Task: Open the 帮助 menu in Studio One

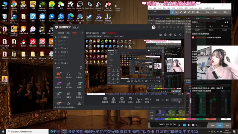Action: click(x=201, y=8)
